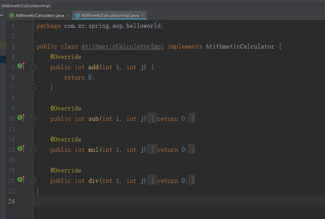The width and height of the screenshot is (325, 219).
Task: Expand the folded mul method body
Action: point(33,149)
